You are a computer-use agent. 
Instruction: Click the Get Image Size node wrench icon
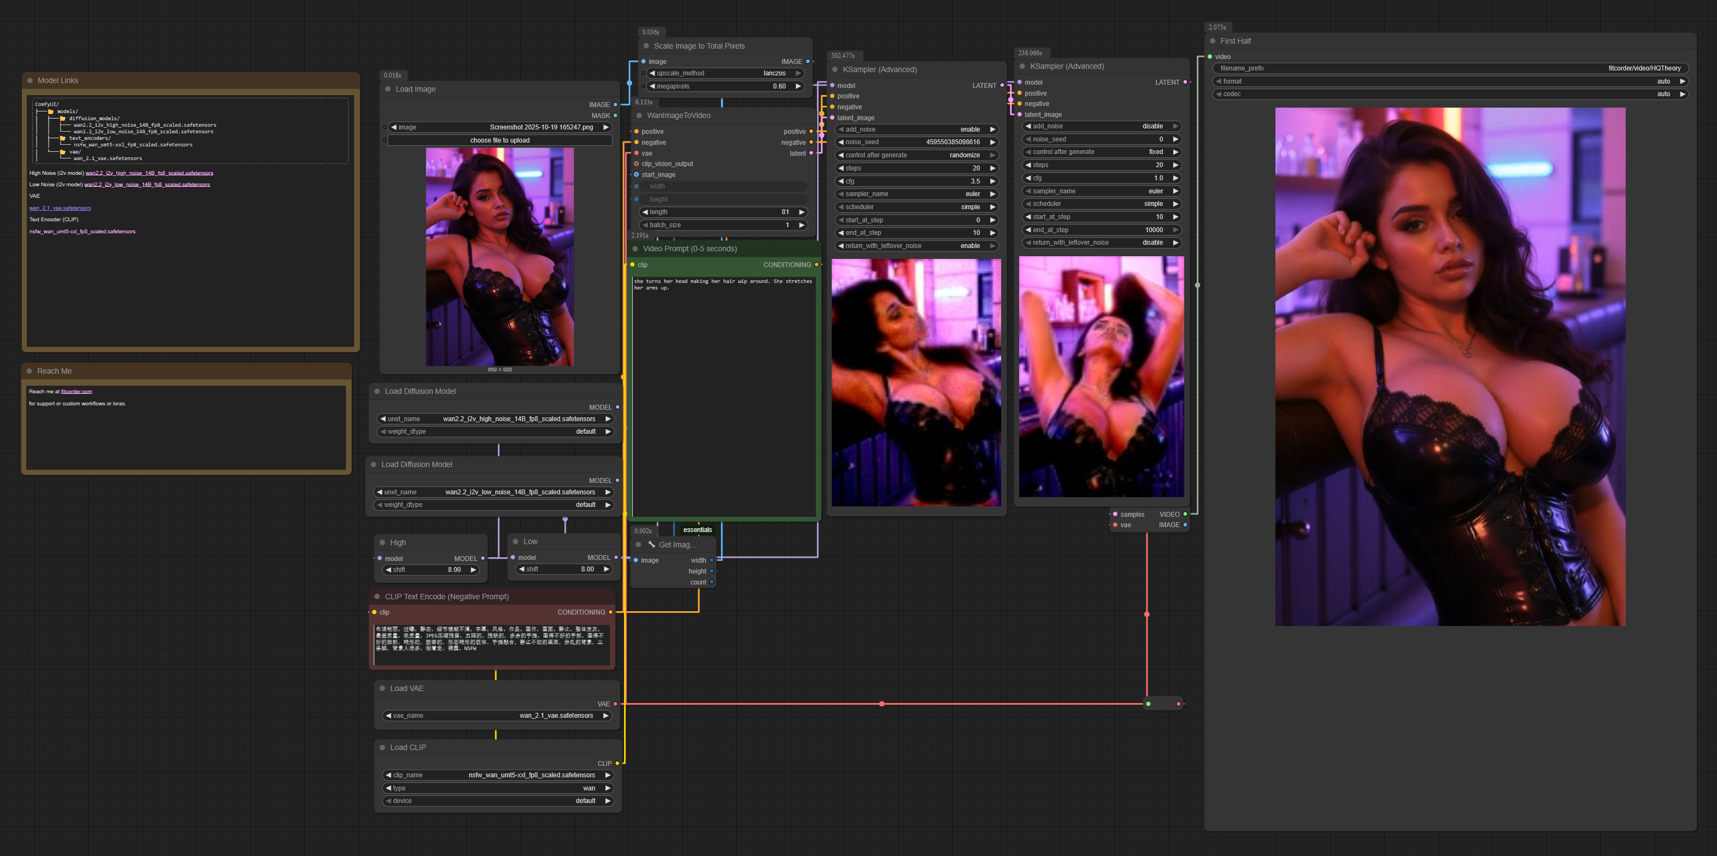pos(652,545)
